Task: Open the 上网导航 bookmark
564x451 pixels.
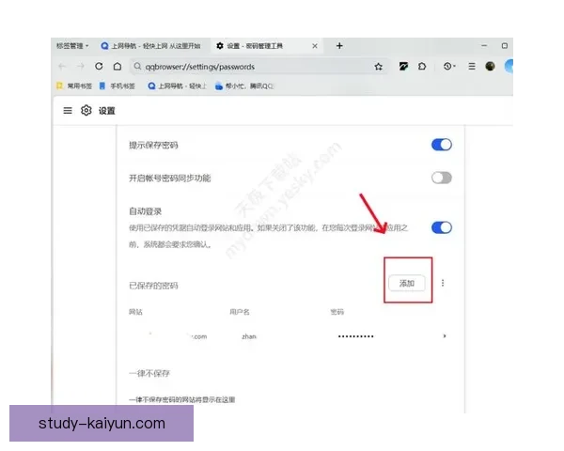Action: pos(178,86)
